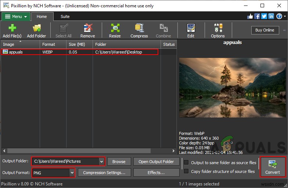
Task: Open Compression Settings dialog button
Action: click(104, 173)
